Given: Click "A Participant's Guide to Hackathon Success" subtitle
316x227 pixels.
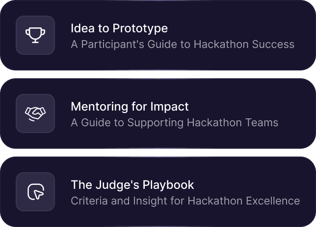Looking at the screenshot, I should [183, 45].
